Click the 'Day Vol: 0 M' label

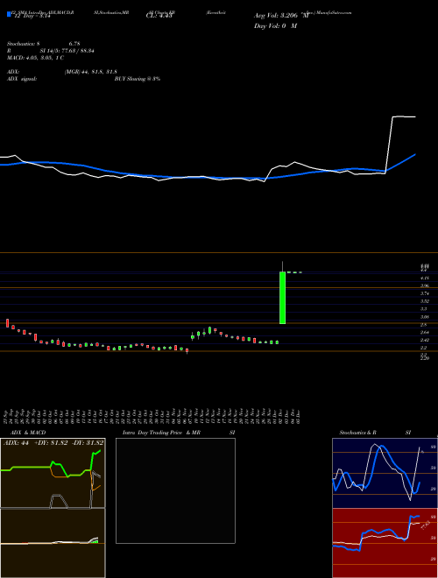point(275,26)
